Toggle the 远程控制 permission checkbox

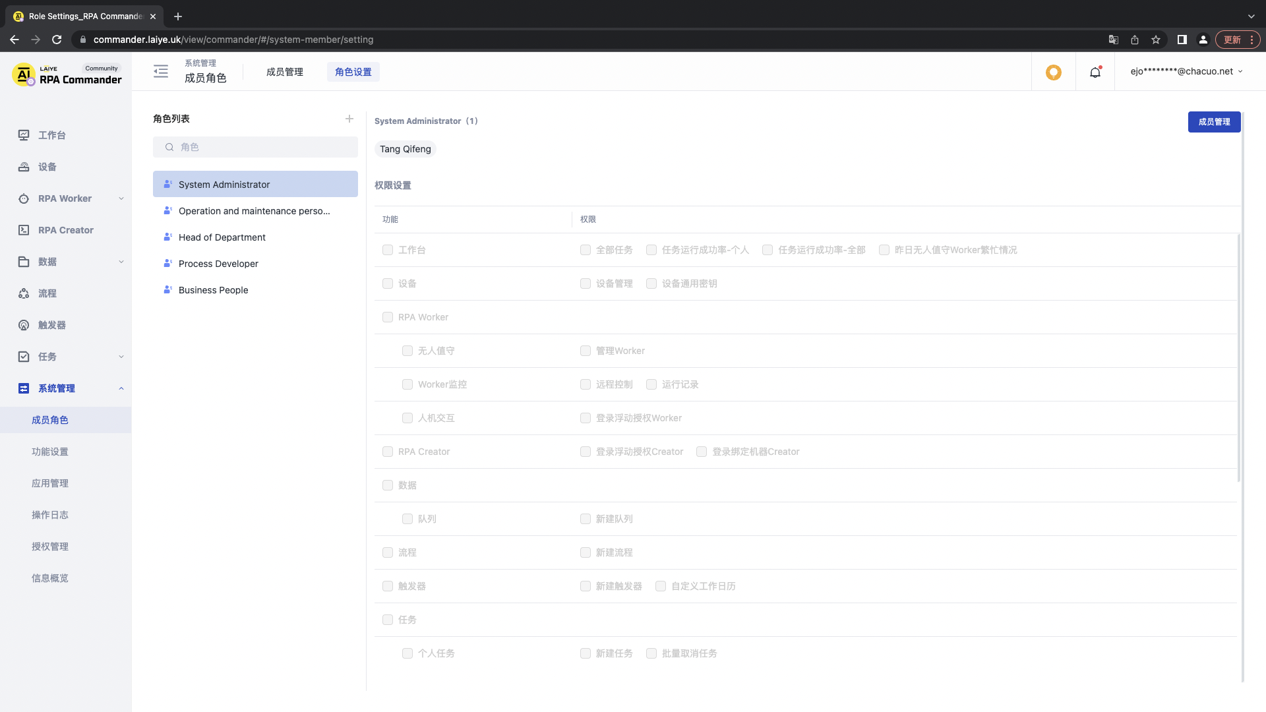[586, 384]
